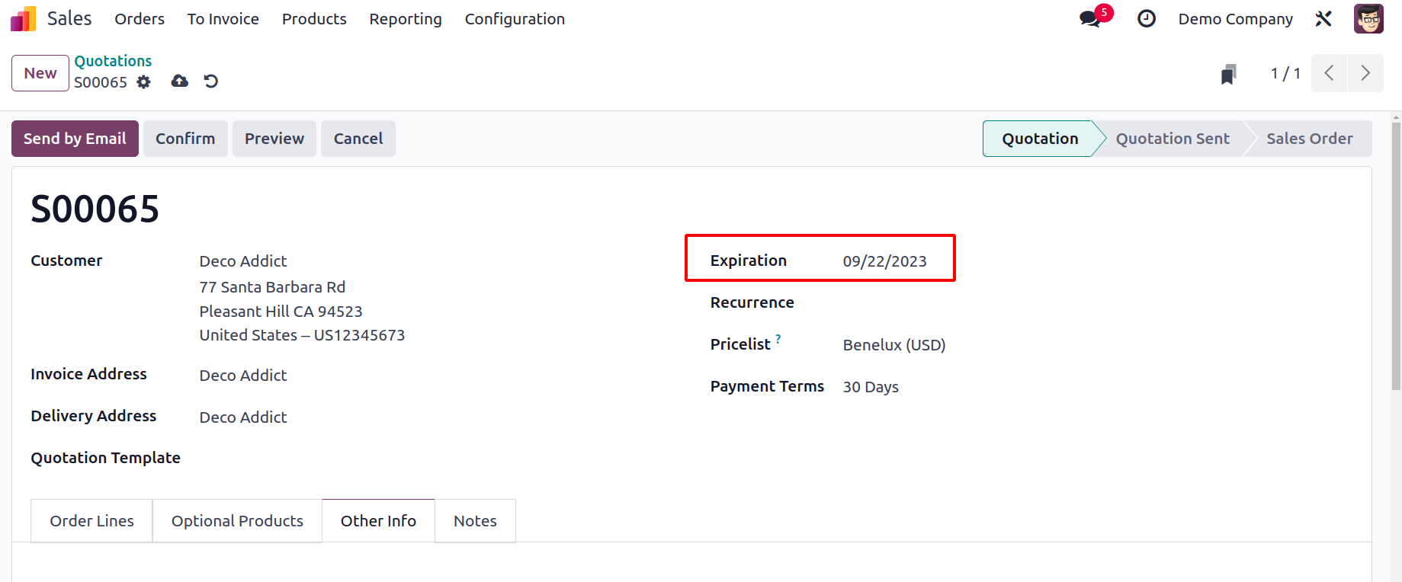Viewport: 1402px width, 582px height.
Task: Open the debug tools wrench icon
Action: 1323,19
